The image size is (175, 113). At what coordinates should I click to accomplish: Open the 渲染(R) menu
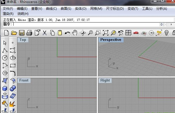8,14
